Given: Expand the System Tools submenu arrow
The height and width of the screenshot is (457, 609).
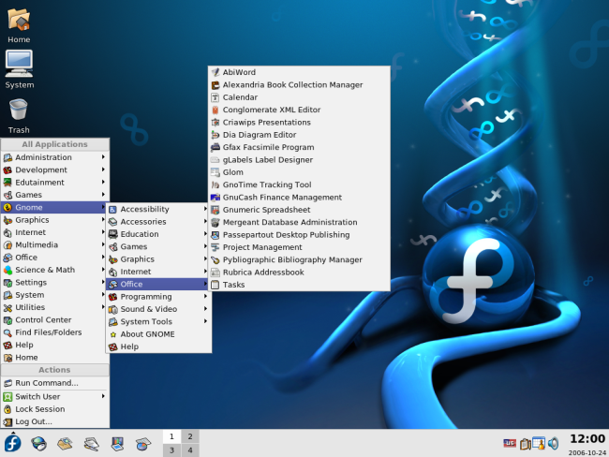Looking at the screenshot, I should click(205, 321).
